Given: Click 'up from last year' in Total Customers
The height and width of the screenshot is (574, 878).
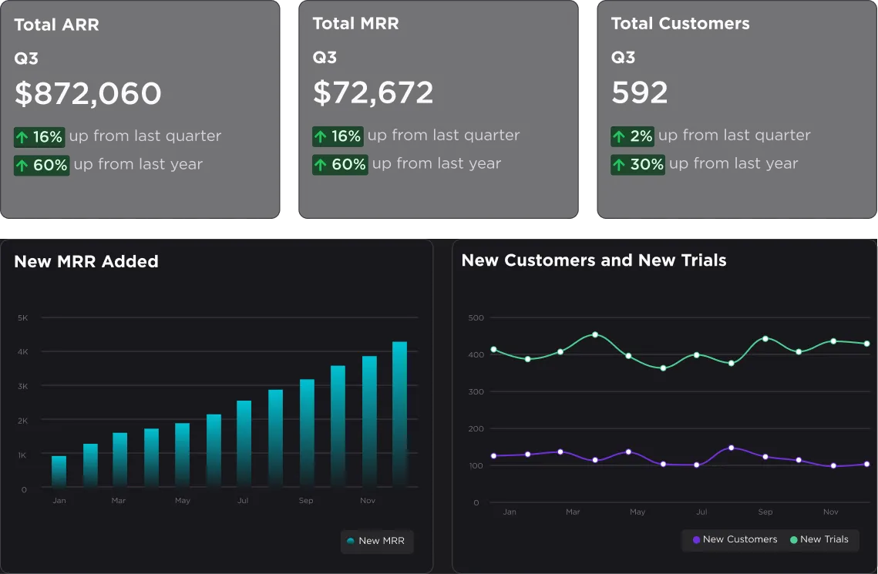Looking at the screenshot, I should [x=734, y=164].
